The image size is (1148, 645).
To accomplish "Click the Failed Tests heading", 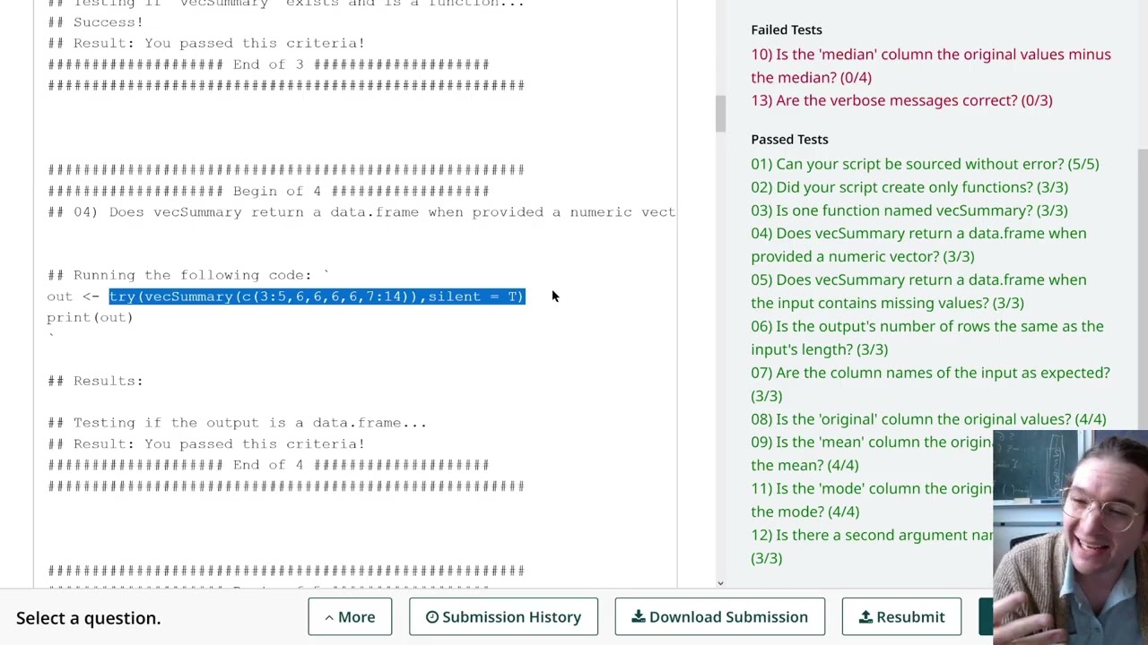I will pos(787,30).
